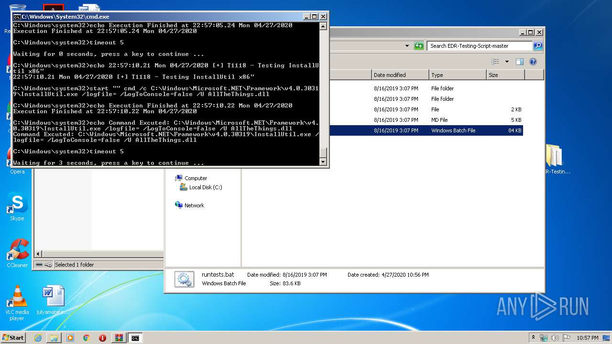Click the cmd.exe window system menu icon

point(17,17)
